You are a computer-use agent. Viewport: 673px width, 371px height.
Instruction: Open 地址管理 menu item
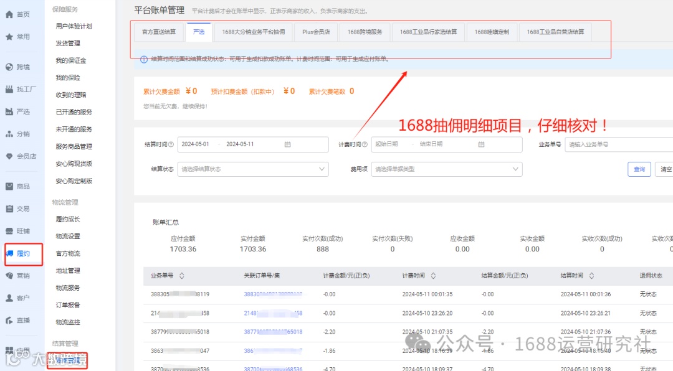click(68, 271)
